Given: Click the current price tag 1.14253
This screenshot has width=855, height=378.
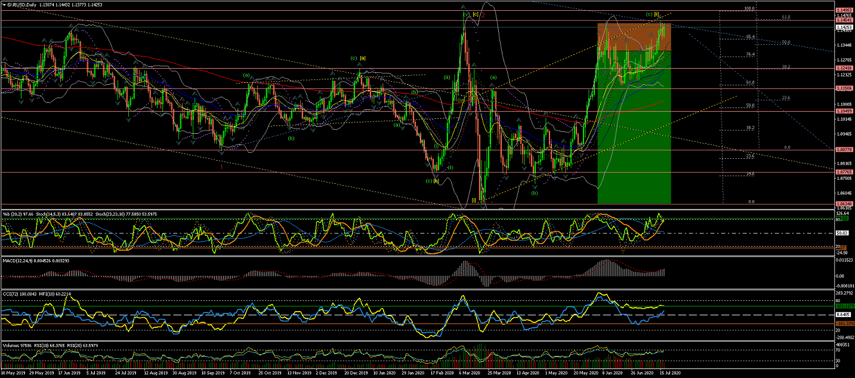Looking at the screenshot, I should [845, 27].
